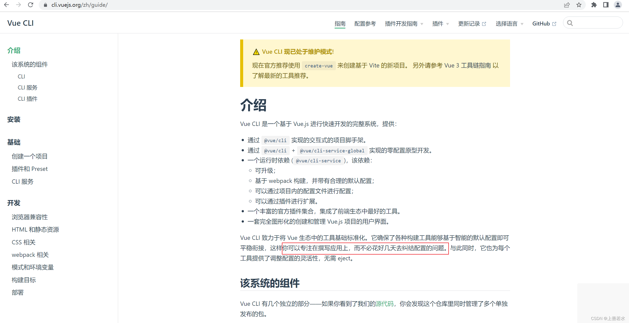The width and height of the screenshot is (629, 323).
Task: Bookmark page with the star icon
Action: [x=579, y=5]
